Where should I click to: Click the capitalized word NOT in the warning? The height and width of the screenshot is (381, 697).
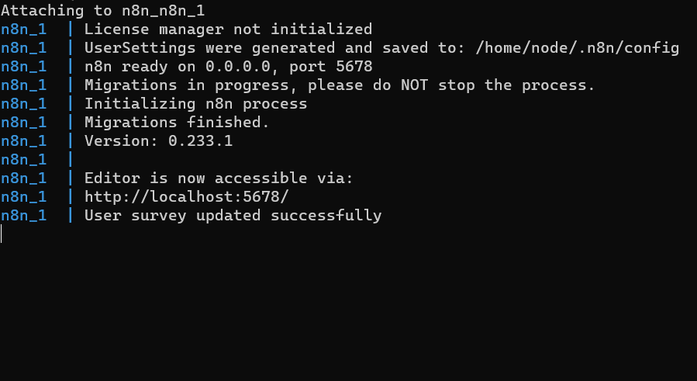click(414, 85)
